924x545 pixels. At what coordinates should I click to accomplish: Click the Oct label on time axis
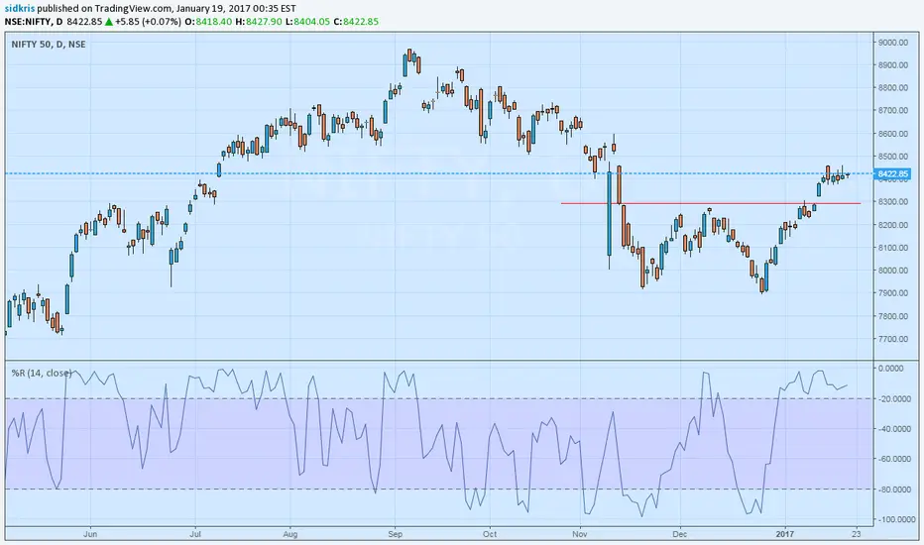pos(490,534)
